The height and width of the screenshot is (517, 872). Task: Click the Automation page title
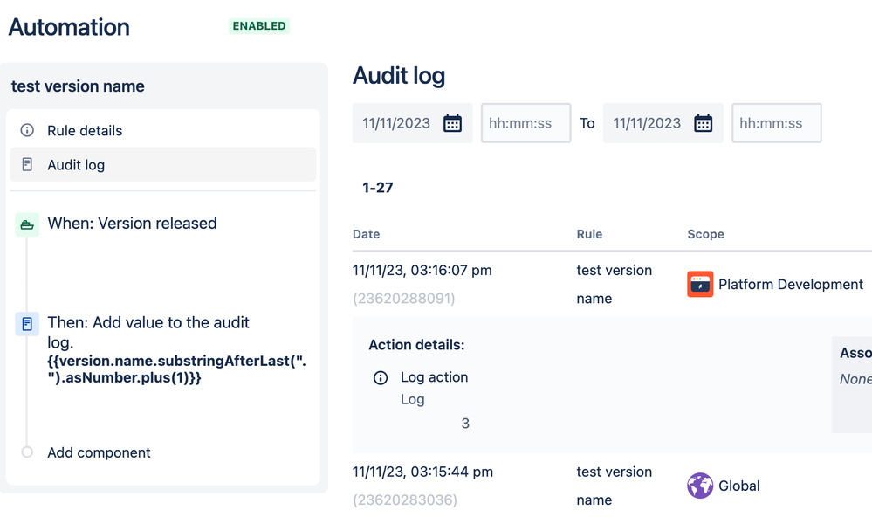(69, 27)
